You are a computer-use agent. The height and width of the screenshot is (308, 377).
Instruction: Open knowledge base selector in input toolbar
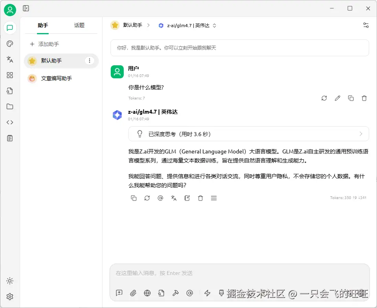pyautogui.click(x=161, y=293)
